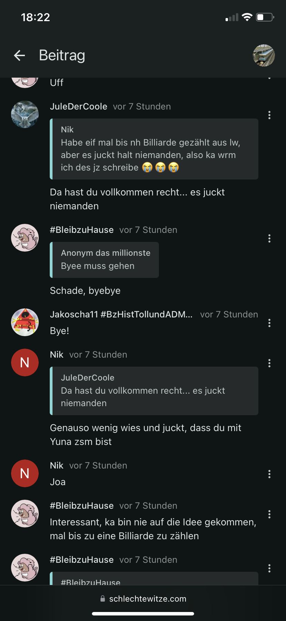Tap the schlechtewitze.com address bar
286x621 pixels.
coord(147,598)
